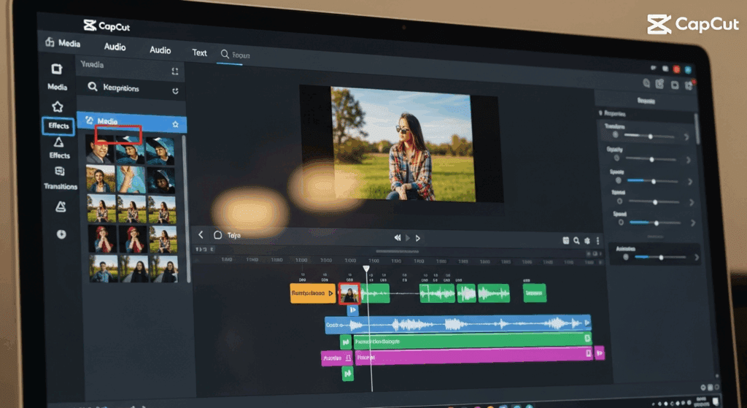The image size is (747, 408).
Task: Select the Transitions icon in sidebar
Action: 60,172
